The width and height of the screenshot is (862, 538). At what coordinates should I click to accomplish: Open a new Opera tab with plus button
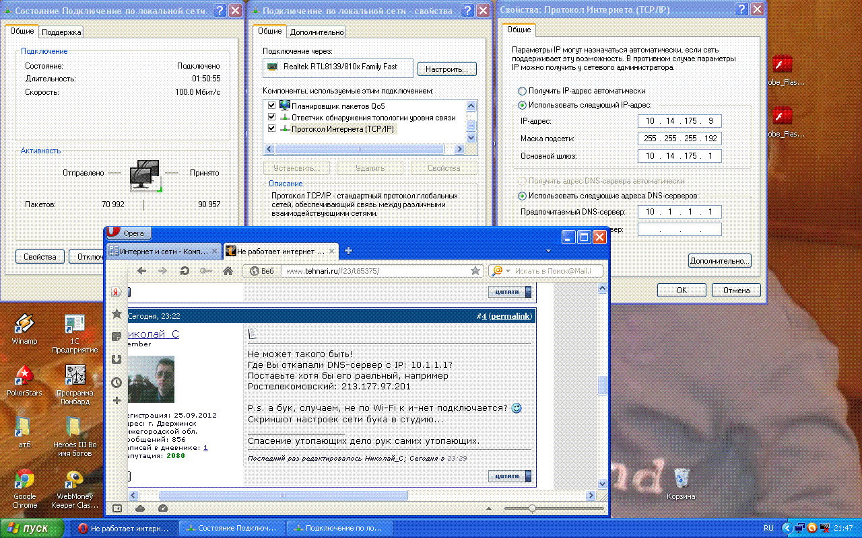tap(349, 251)
